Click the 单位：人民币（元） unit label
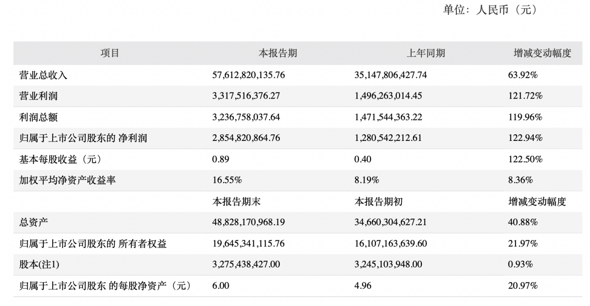 coord(489,10)
